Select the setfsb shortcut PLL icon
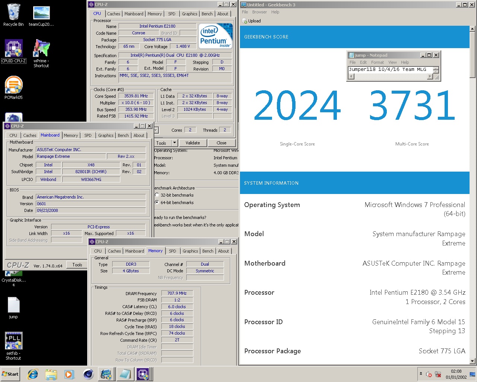Image resolution: width=477 pixels, height=382 pixels. [x=13, y=346]
